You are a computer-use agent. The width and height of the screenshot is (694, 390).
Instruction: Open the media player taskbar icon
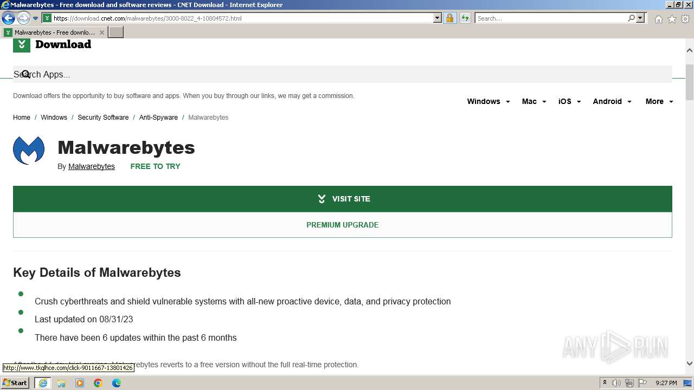(80, 383)
